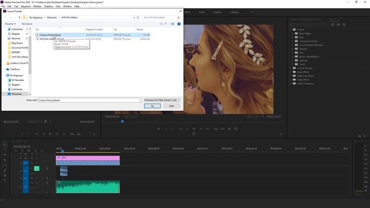Expand the Lumetri Presets folder
Viewport: 370px width, 208px height.
coord(291,68)
